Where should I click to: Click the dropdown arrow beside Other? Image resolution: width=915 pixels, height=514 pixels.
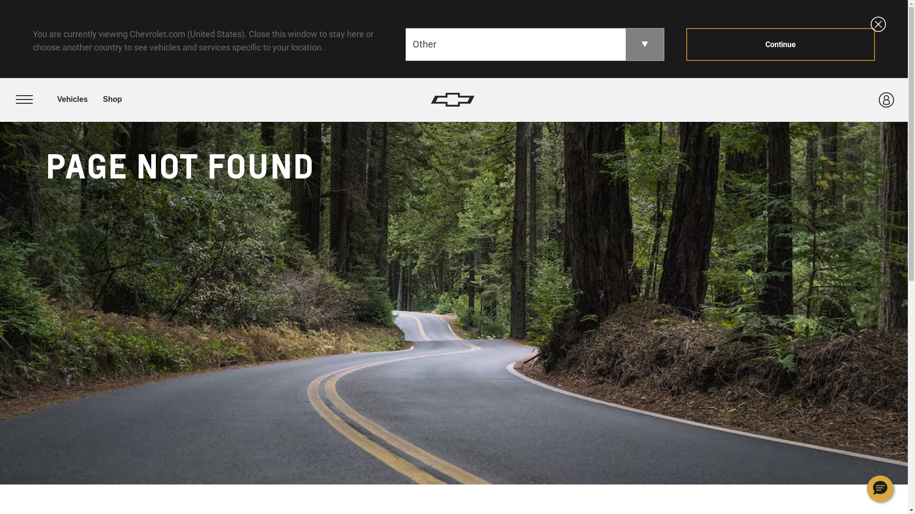click(644, 44)
